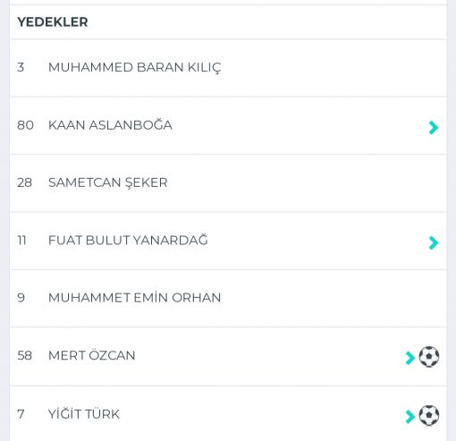This screenshot has width=456, height=441.
Task: Click the goal ball icon for Yiğit Türk
Action: click(429, 415)
